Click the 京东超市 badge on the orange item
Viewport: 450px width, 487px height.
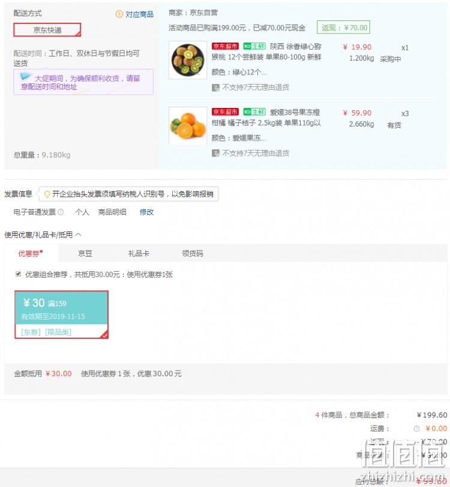(225, 112)
